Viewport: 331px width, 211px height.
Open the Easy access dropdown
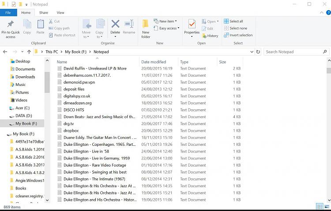point(166,28)
